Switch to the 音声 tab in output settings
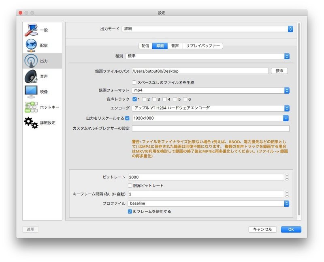The image size is (324, 262). coord(175,46)
